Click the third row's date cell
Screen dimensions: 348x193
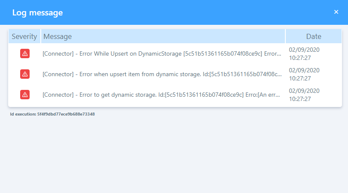304,95
